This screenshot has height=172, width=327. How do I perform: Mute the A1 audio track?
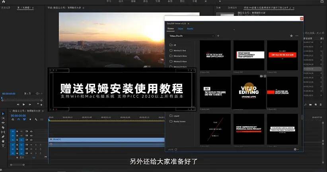tap(31, 145)
